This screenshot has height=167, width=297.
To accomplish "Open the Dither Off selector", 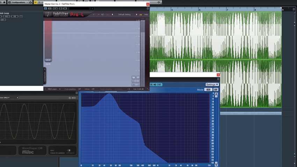I will [x=93, y=89].
